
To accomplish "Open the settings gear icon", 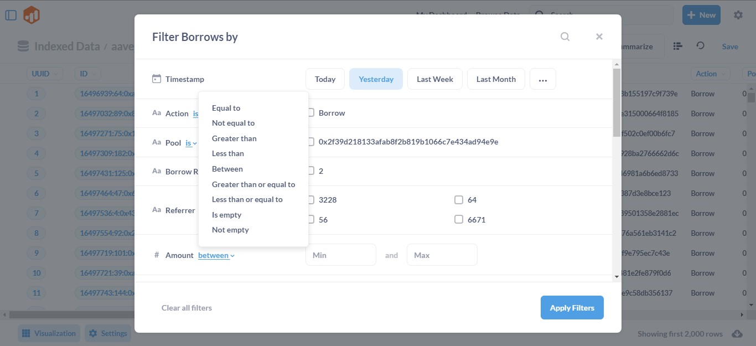I will coord(738,15).
